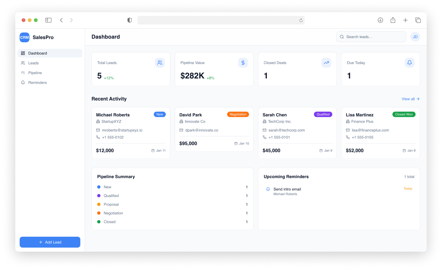The image size is (442, 270).
Task: Click the browser share icon
Action: coord(393,20)
